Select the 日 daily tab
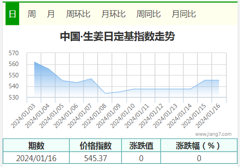This screenshot has height=167, width=240. tap(12, 14)
